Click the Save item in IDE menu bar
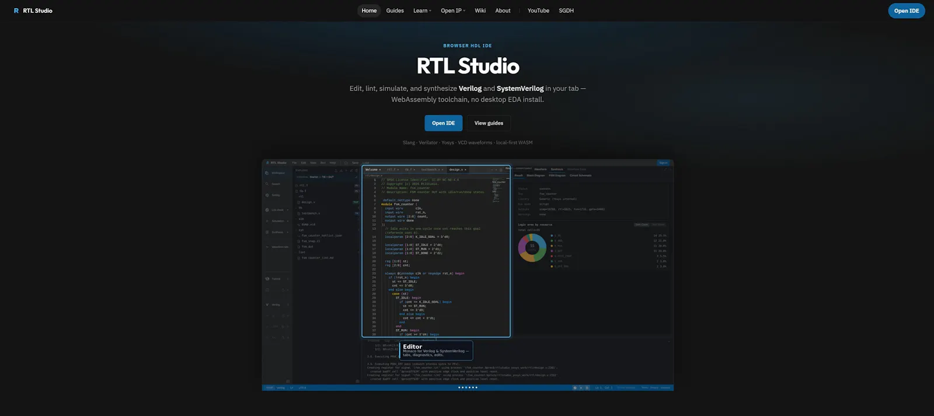Screen dimensions: 934x416 click(x=355, y=163)
